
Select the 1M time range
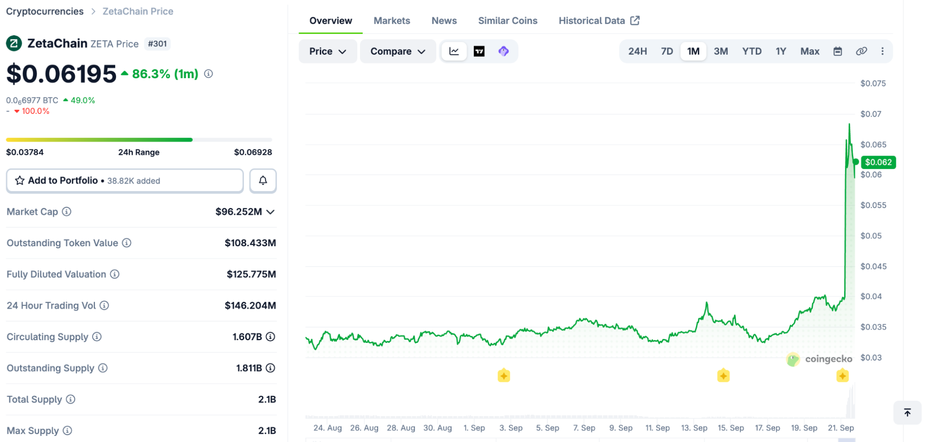(x=693, y=51)
